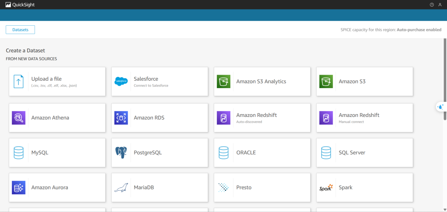
Task: Choose Amazon Athena data source label
Action: [x=50, y=118]
